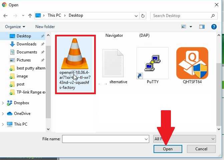Open the TP-link Range folder

pyautogui.click(x=27, y=92)
